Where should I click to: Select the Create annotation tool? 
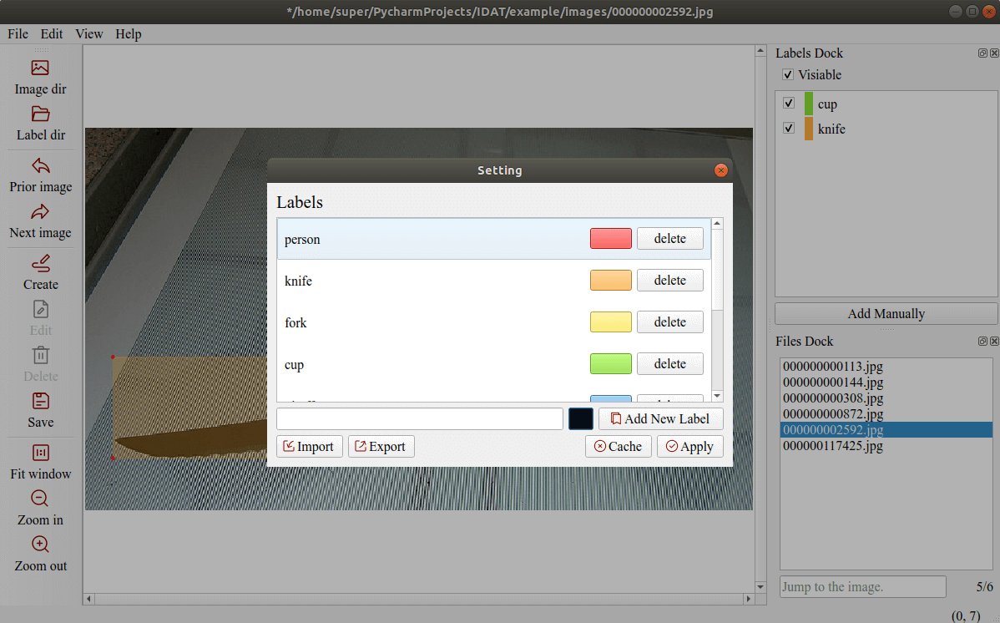40,271
